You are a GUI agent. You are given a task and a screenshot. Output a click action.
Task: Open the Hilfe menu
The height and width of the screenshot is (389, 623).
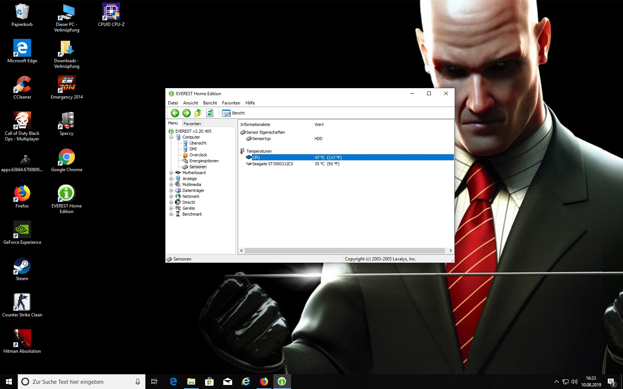click(x=250, y=103)
